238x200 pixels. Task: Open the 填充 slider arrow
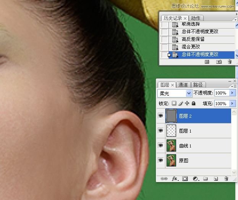[x=232, y=103]
